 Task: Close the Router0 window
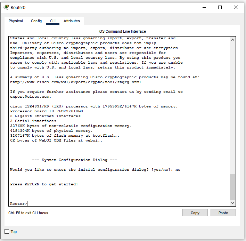tap(236, 7)
